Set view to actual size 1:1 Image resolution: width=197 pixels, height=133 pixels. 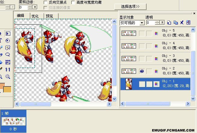click(8, 70)
